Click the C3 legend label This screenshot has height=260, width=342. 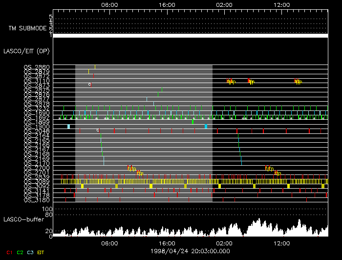31,252
